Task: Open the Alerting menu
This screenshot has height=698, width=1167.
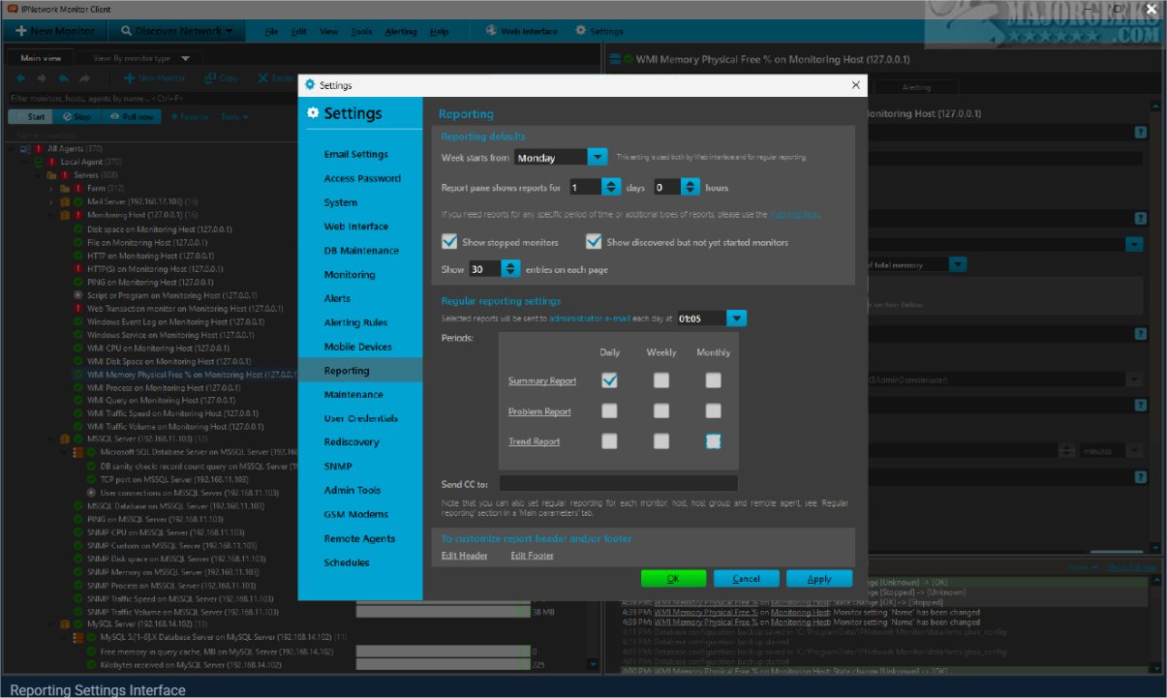Action: point(401,32)
